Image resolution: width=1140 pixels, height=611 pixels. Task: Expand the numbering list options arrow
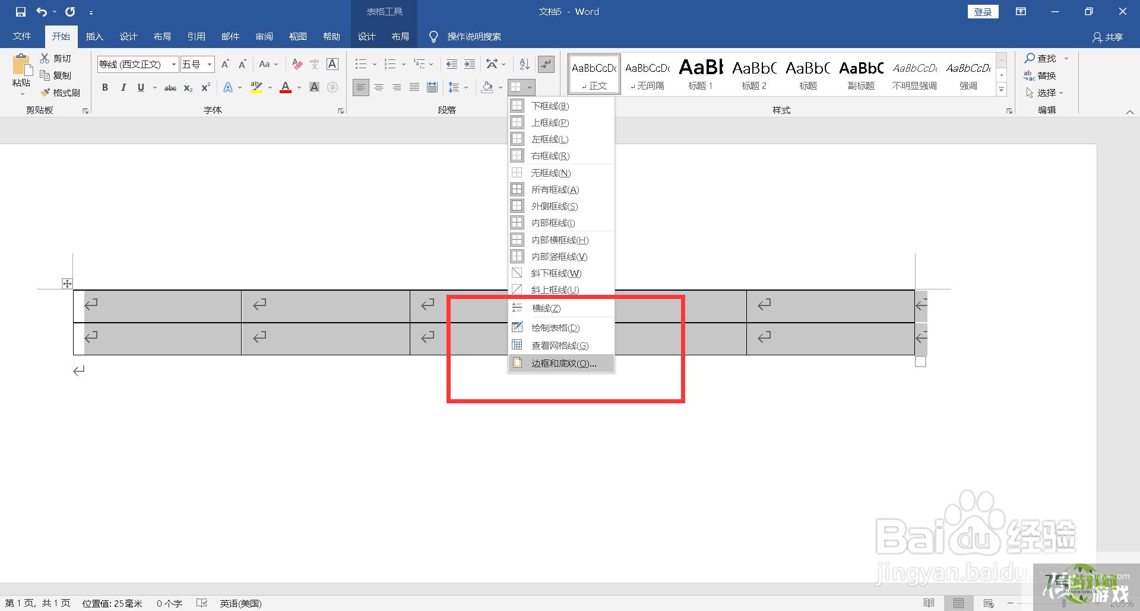pyautogui.click(x=404, y=64)
